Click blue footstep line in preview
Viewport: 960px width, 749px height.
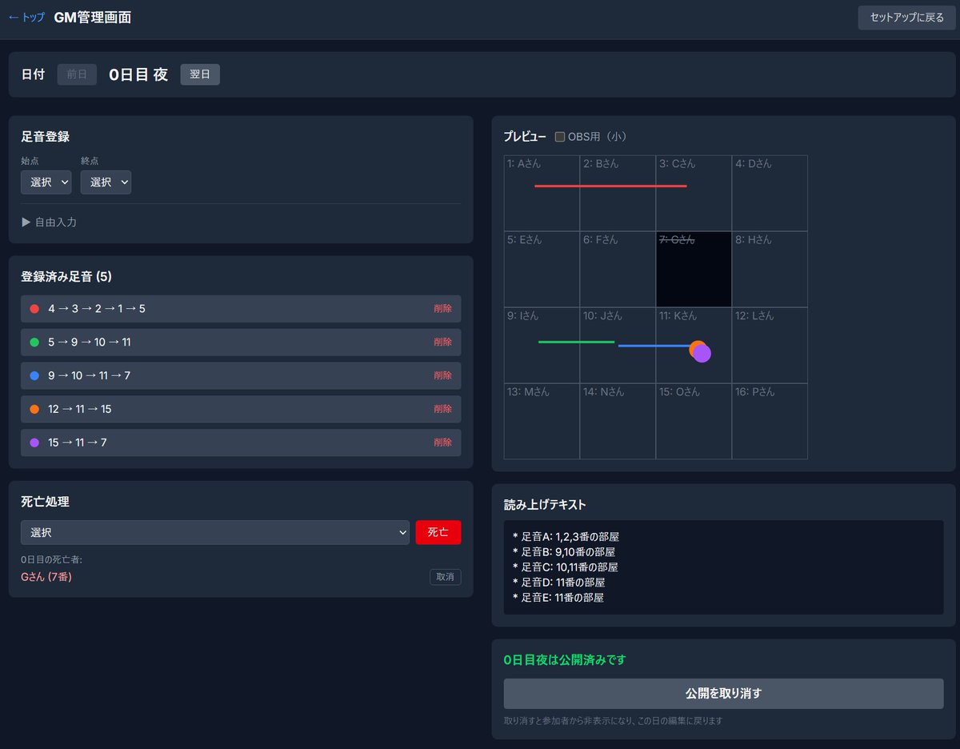(x=654, y=346)
